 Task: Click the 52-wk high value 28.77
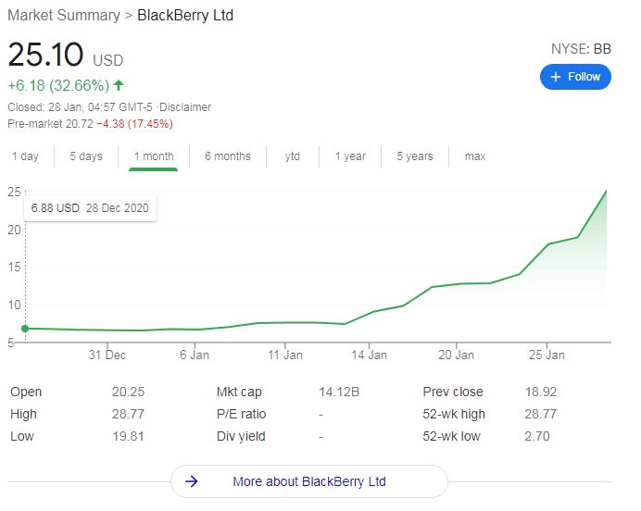(x=541, y=414)
